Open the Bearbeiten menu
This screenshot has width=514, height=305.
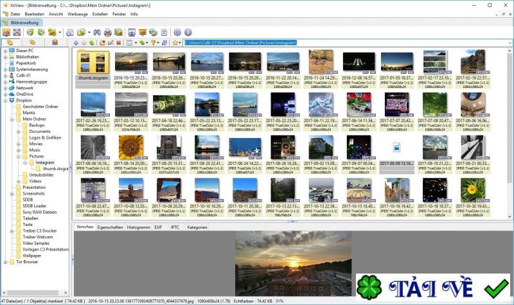[34, 13]
